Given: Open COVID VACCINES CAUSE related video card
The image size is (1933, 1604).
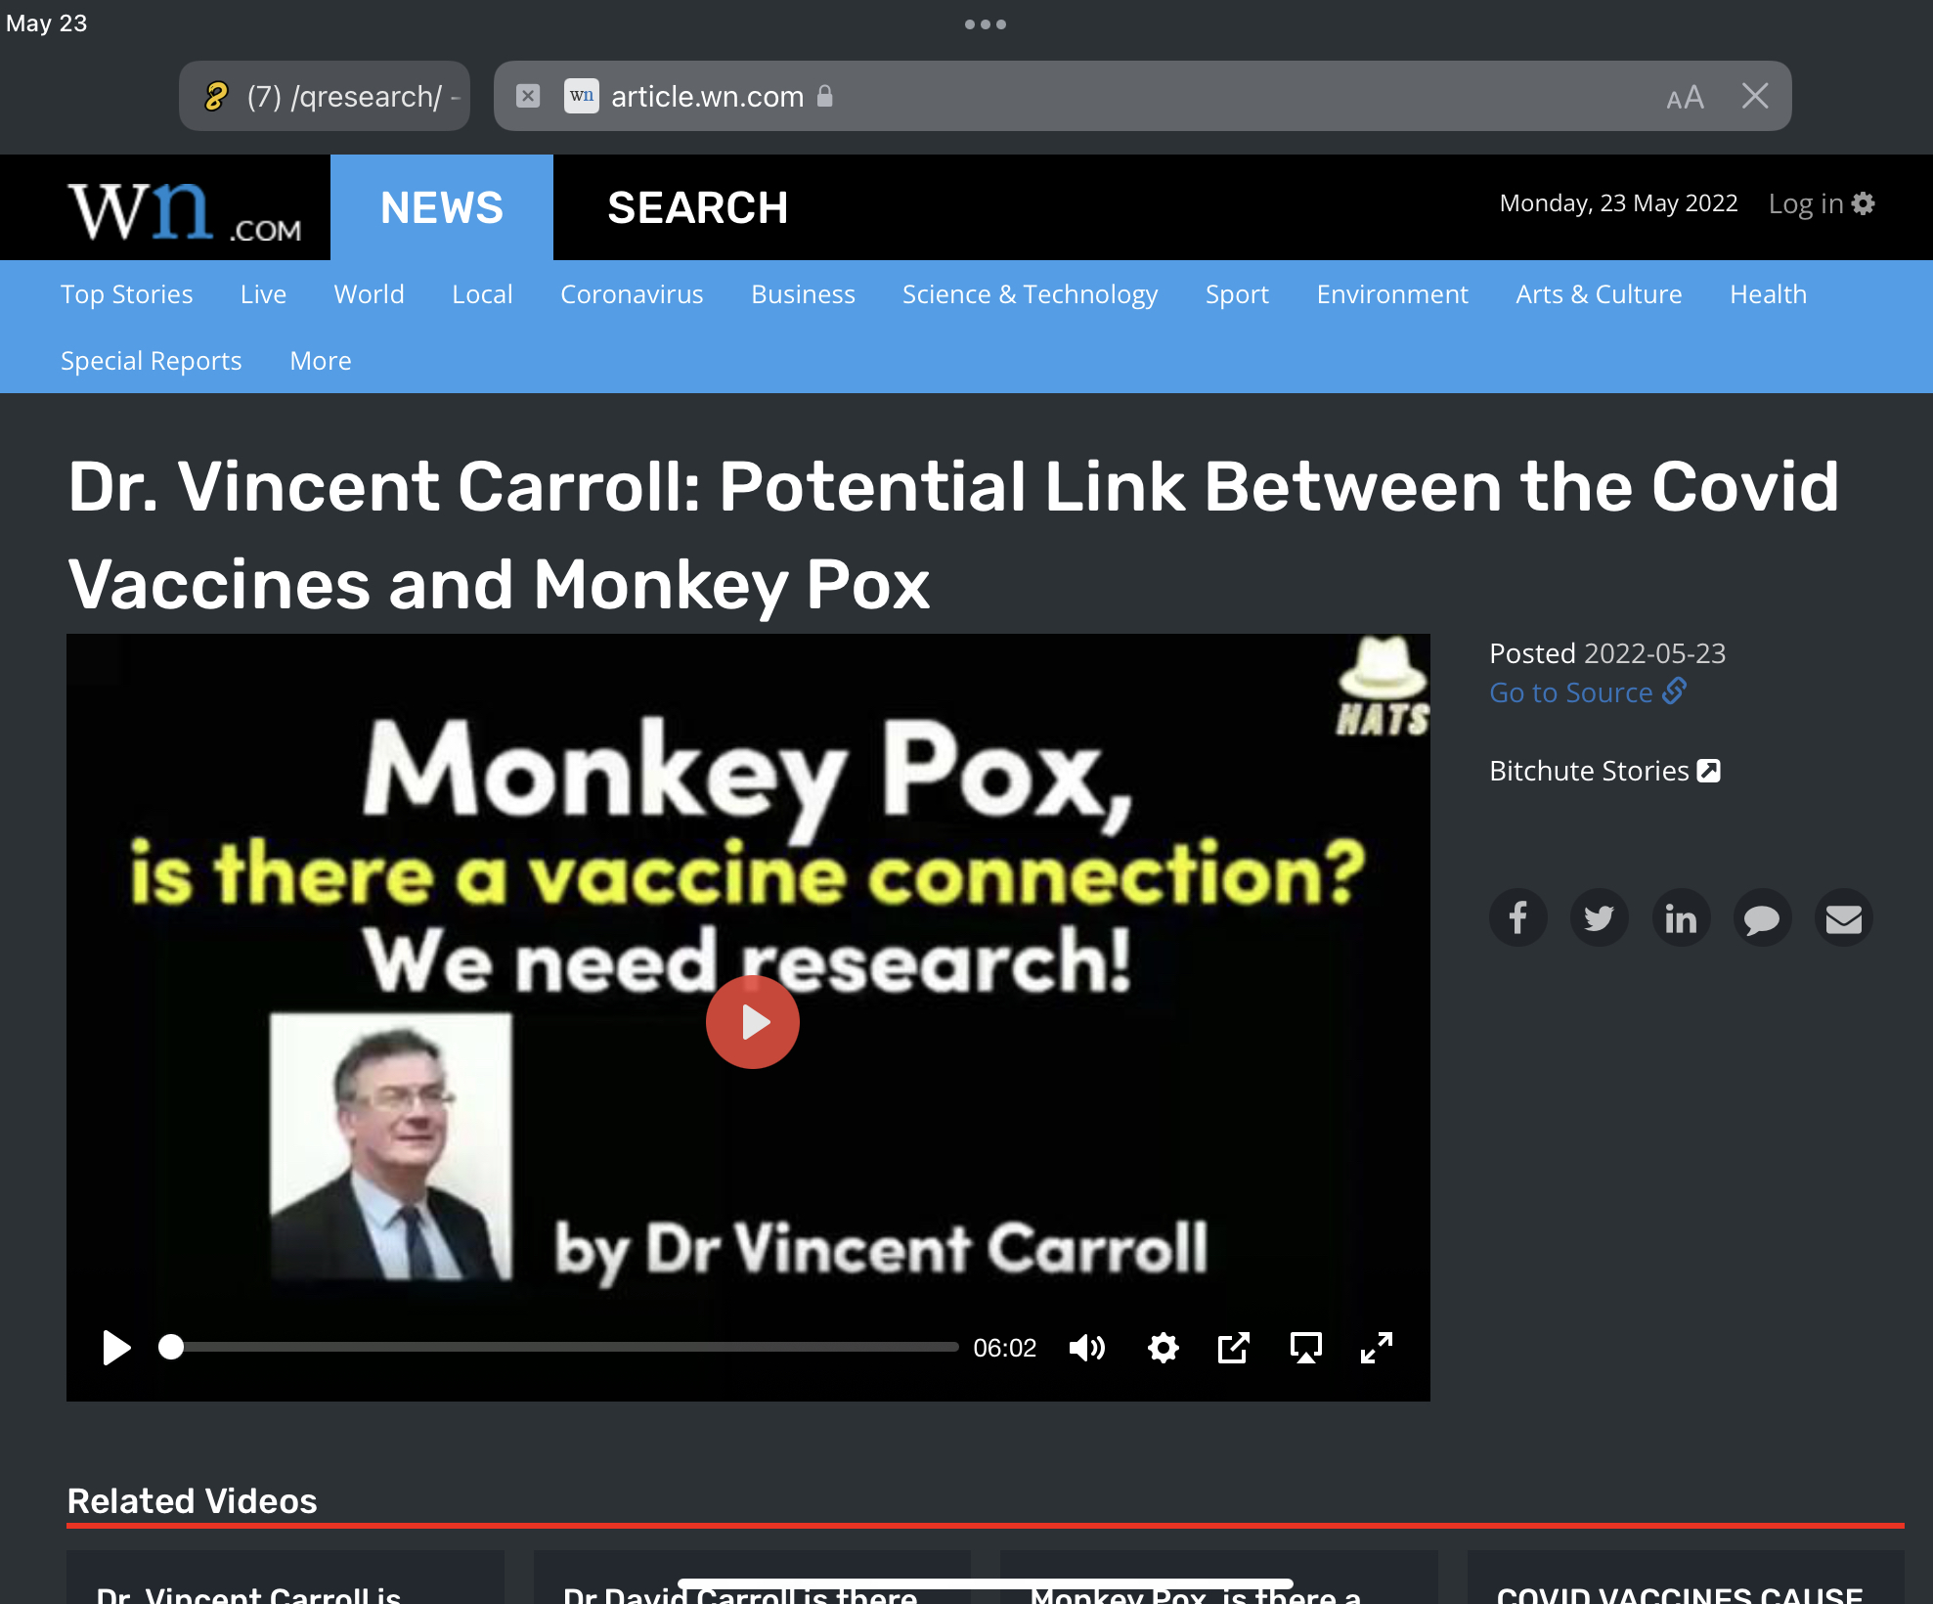Looking at the screenshot, I should [1686, 1578].
